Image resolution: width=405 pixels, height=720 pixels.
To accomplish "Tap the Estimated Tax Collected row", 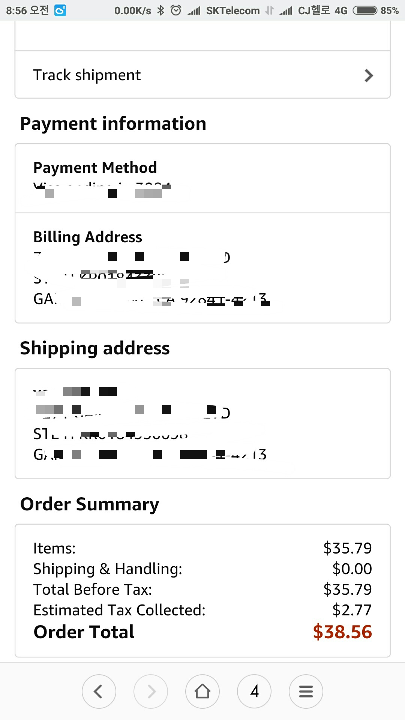I will (x=202, y=610).
